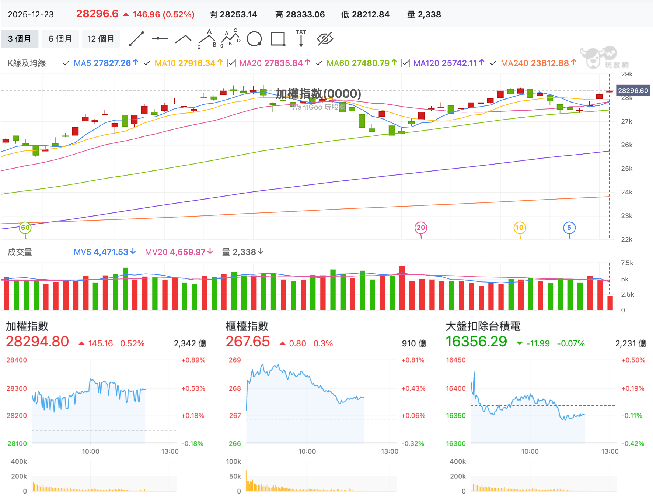Switch chart range to 12 個月

pyautogui.click(x=101, y=39)
